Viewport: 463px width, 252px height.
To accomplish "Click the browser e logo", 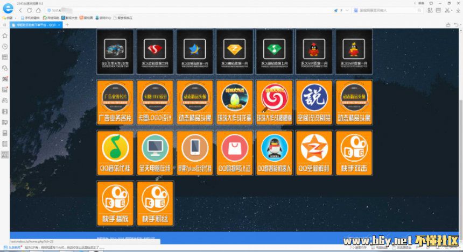I will tap(8, 8).
